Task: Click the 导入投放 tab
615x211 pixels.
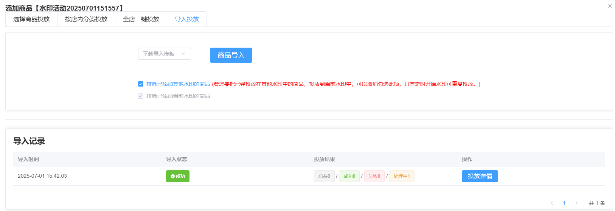Action: (x=187, y=19)
